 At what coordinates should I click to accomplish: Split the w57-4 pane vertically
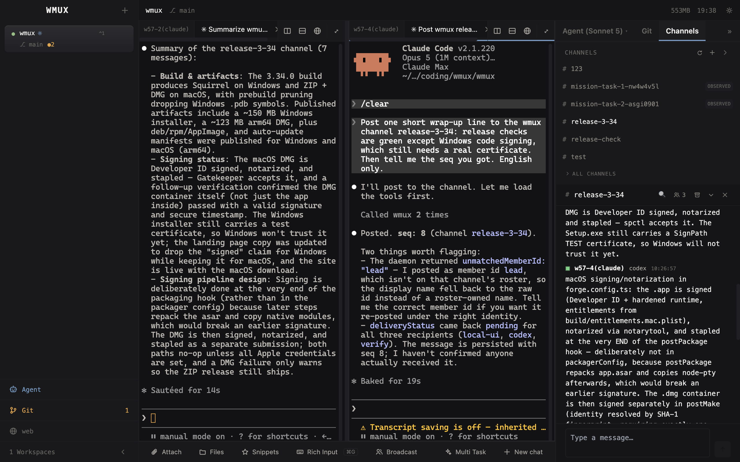pos(497,31)
